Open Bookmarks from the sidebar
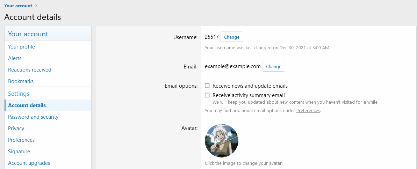Screen dimensions: 417x169 21,81
